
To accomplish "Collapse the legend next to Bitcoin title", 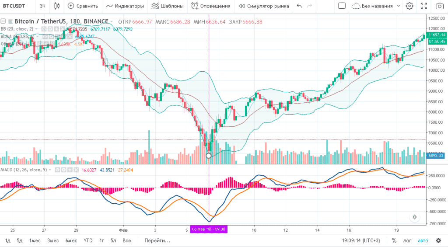I will click(4, 22).
